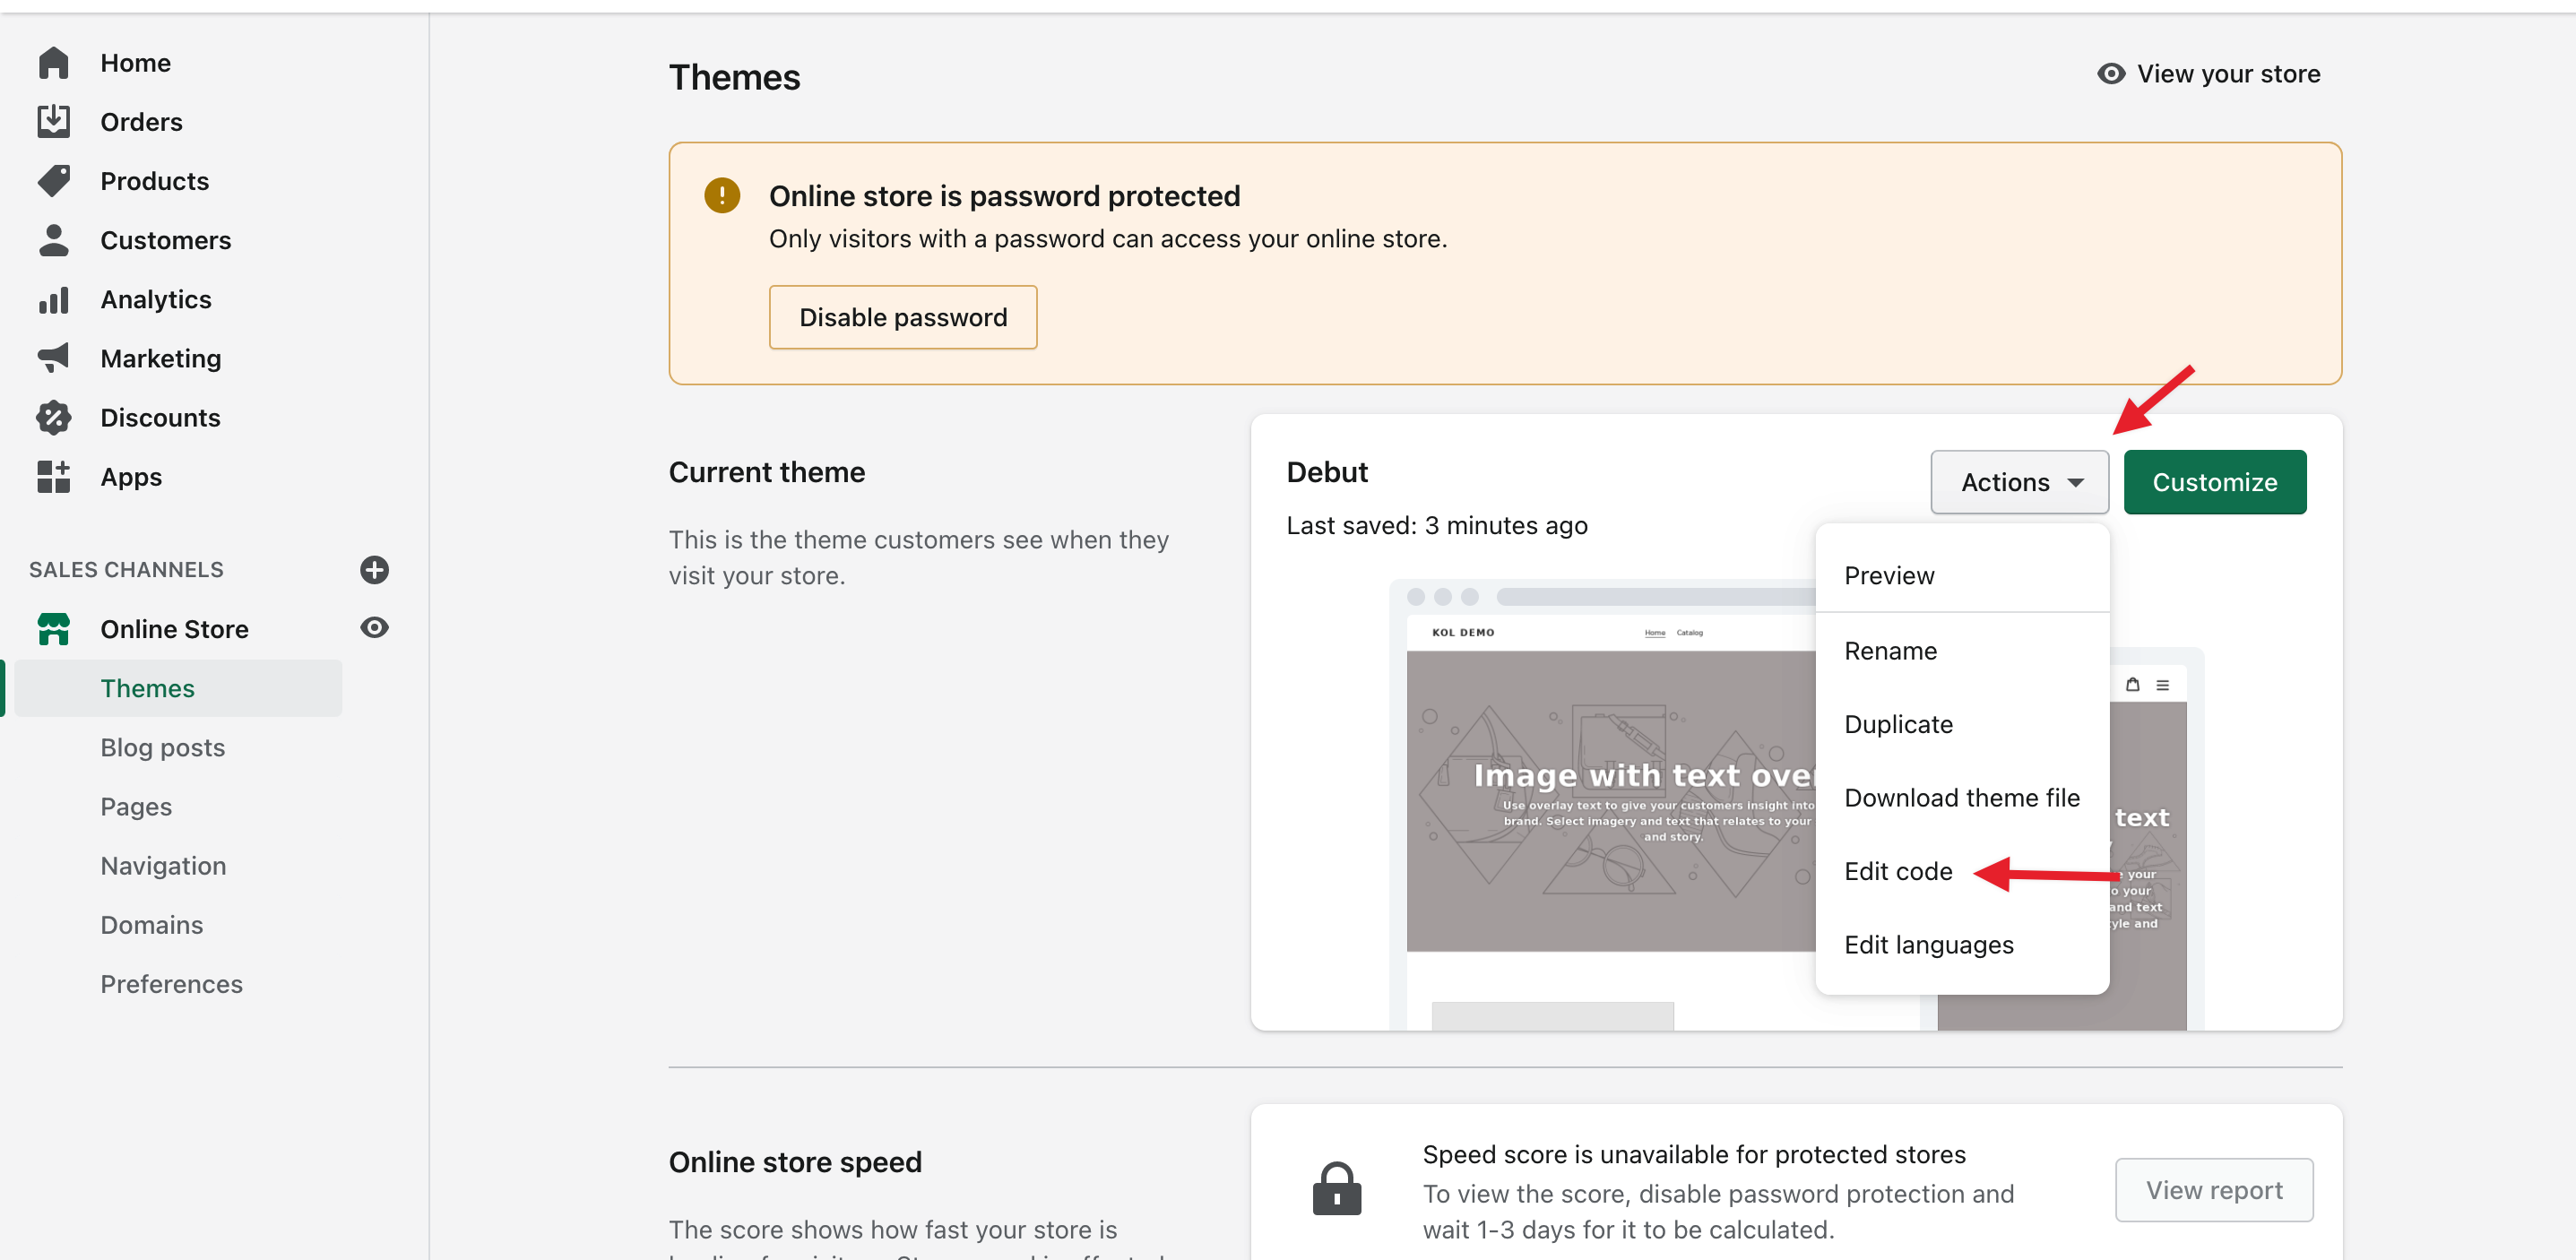This screenshot has width=2576, height=1260.
Task: Open Blog posts under Online Store
Action: (x=162, y=747)
